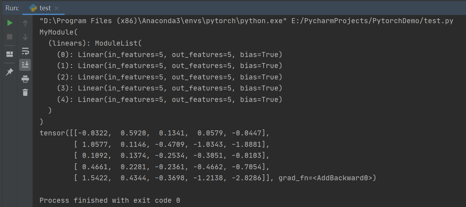Rerun the test script
This screenshot has height=207, width=466.
pyautogui.click(x=10, y=22)
